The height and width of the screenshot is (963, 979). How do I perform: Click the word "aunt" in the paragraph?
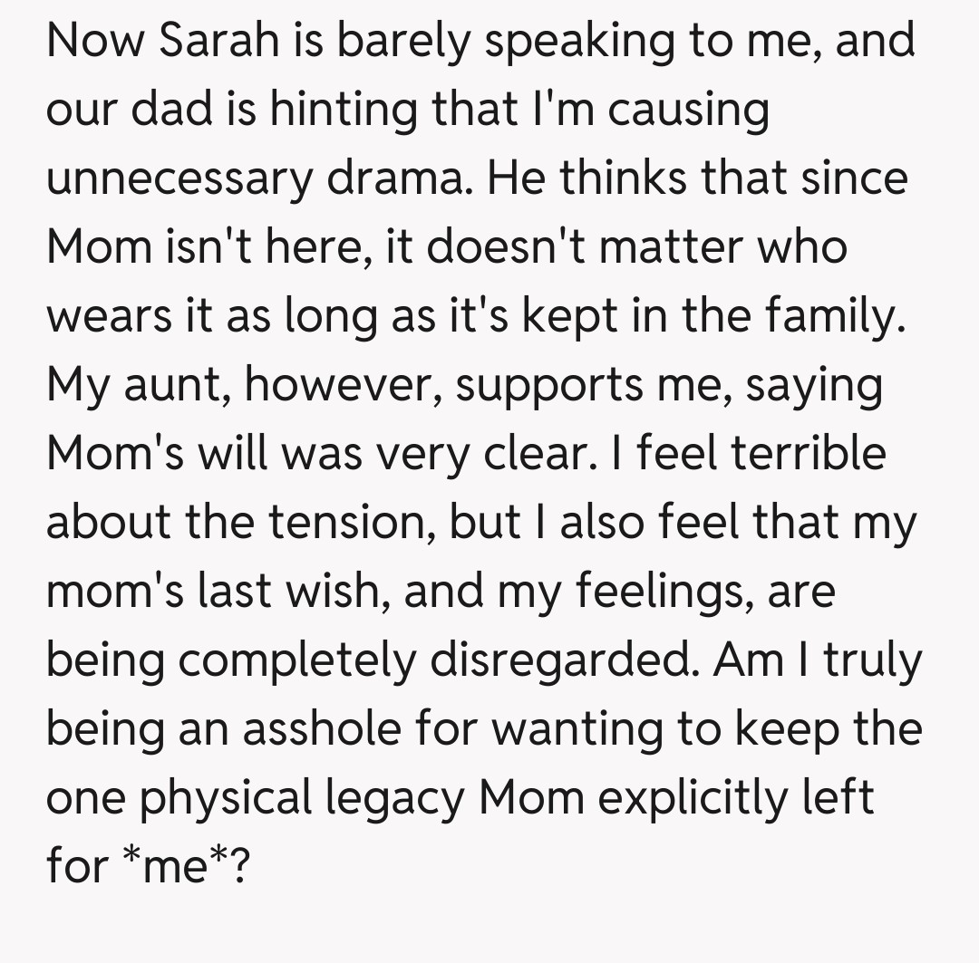(171, 386)
